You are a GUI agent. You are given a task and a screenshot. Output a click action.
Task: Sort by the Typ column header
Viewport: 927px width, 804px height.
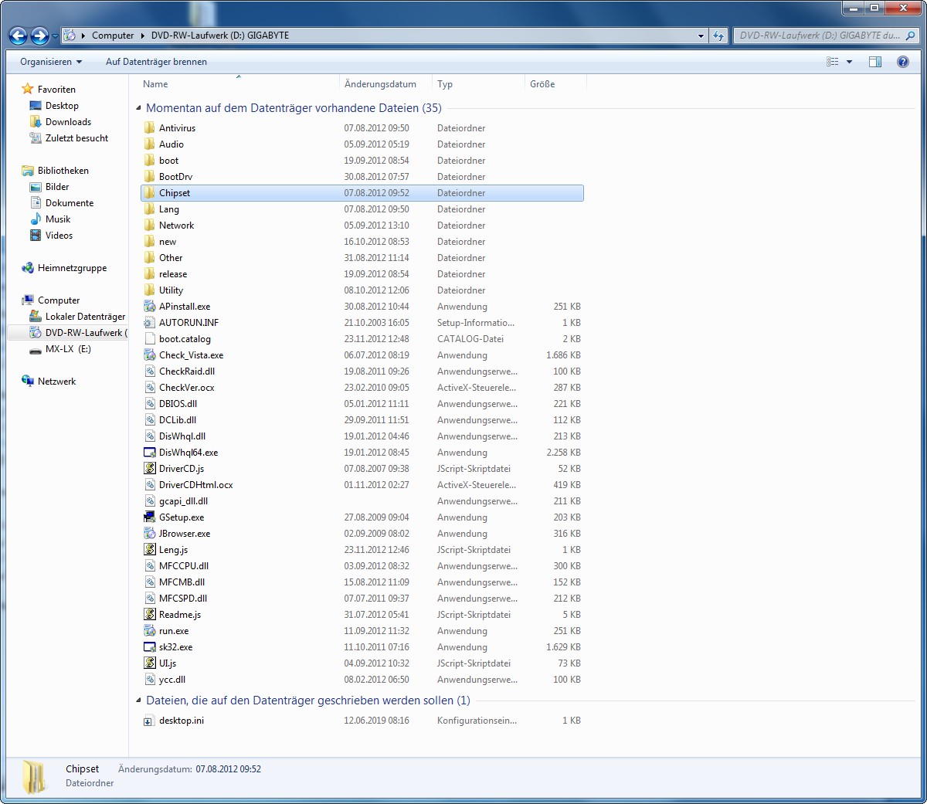pos(445,84)
